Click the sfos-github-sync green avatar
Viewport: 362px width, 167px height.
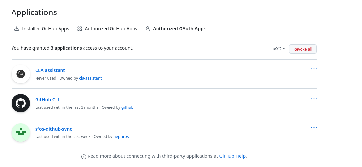21,132
